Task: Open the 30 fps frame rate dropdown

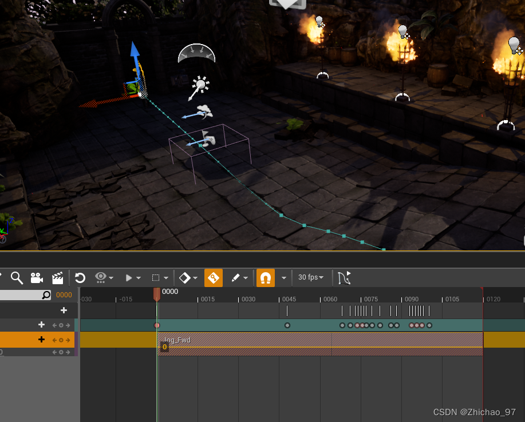Action: click(309, 277)
